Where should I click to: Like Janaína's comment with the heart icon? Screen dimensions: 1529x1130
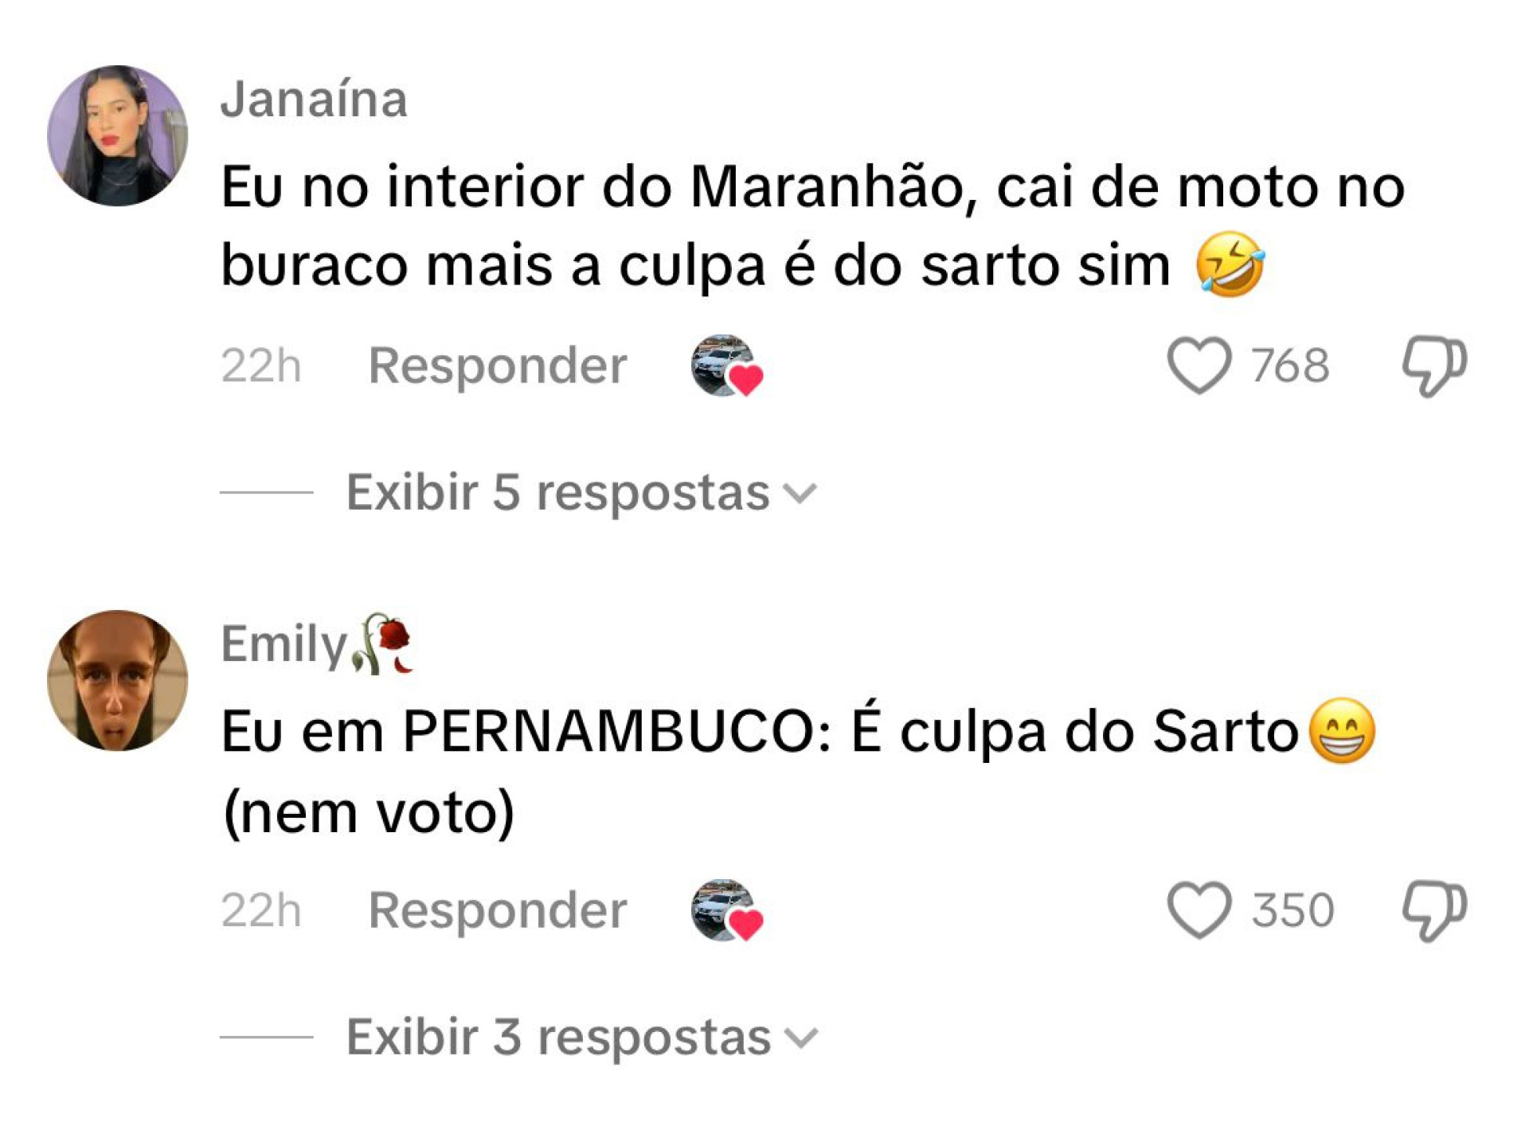point(1199,366)
